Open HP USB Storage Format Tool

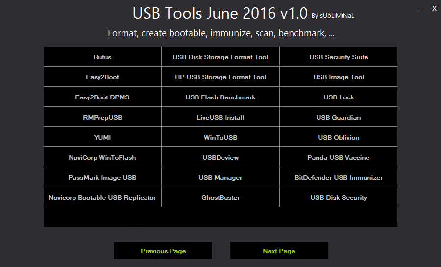pyautogui.click(x=220, y=77)
